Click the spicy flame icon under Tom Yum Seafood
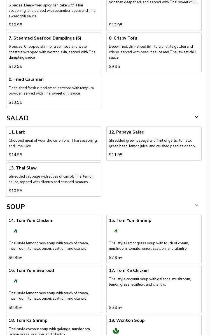Viewport: 210px width, 335px height. (16, 281)
